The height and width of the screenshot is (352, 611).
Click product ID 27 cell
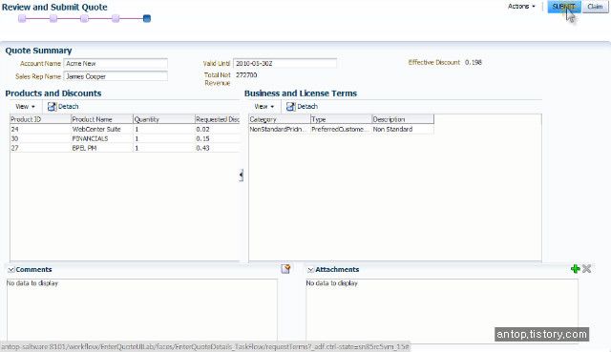point(40,148)
